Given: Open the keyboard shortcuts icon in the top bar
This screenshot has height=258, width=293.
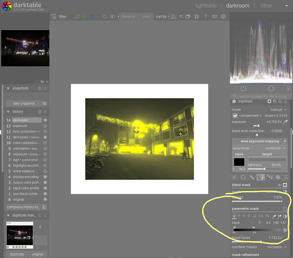Looking at the screenshot, I should coord(214,17).
